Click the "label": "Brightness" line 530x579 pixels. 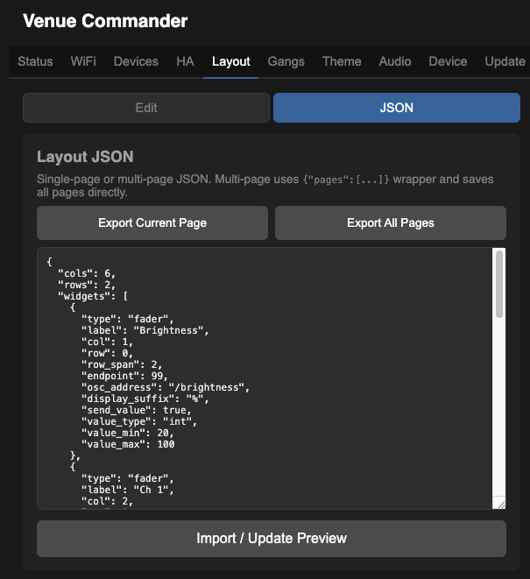(x=145, y=330)
